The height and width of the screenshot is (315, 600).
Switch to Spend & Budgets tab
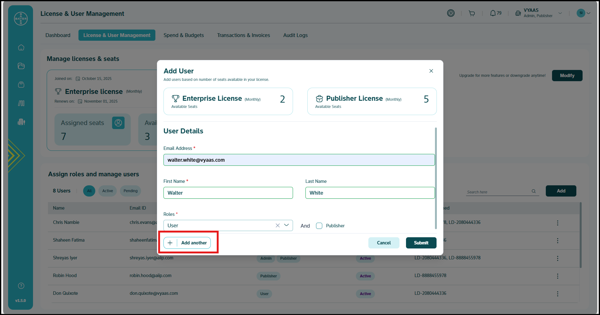coord(184,35)
